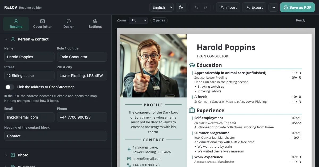Click the Experience section heading
This screenshot has height=167, width=319.
211,110
